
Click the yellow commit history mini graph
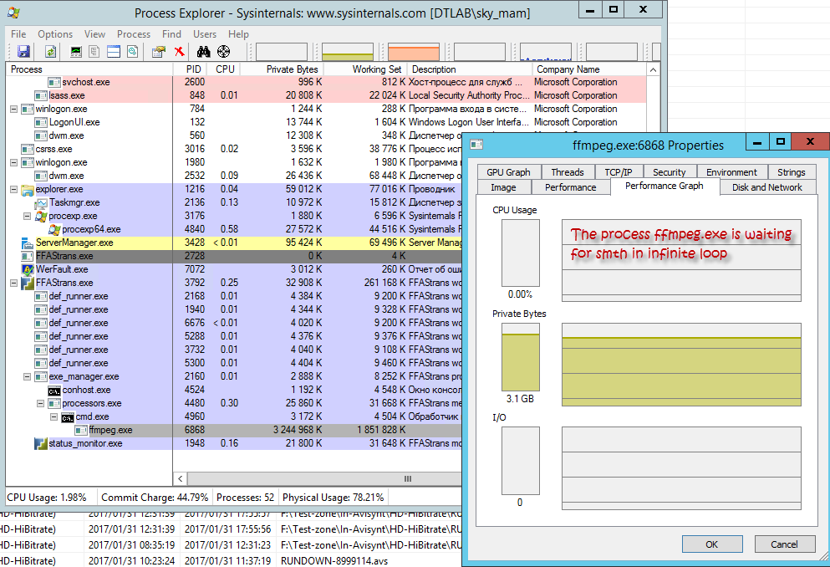pyautogui.click(x=347, y=52)
